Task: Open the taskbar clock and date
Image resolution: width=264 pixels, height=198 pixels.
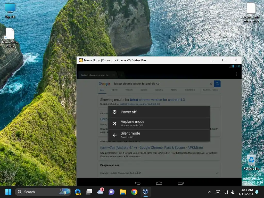Action: point(246,192)
